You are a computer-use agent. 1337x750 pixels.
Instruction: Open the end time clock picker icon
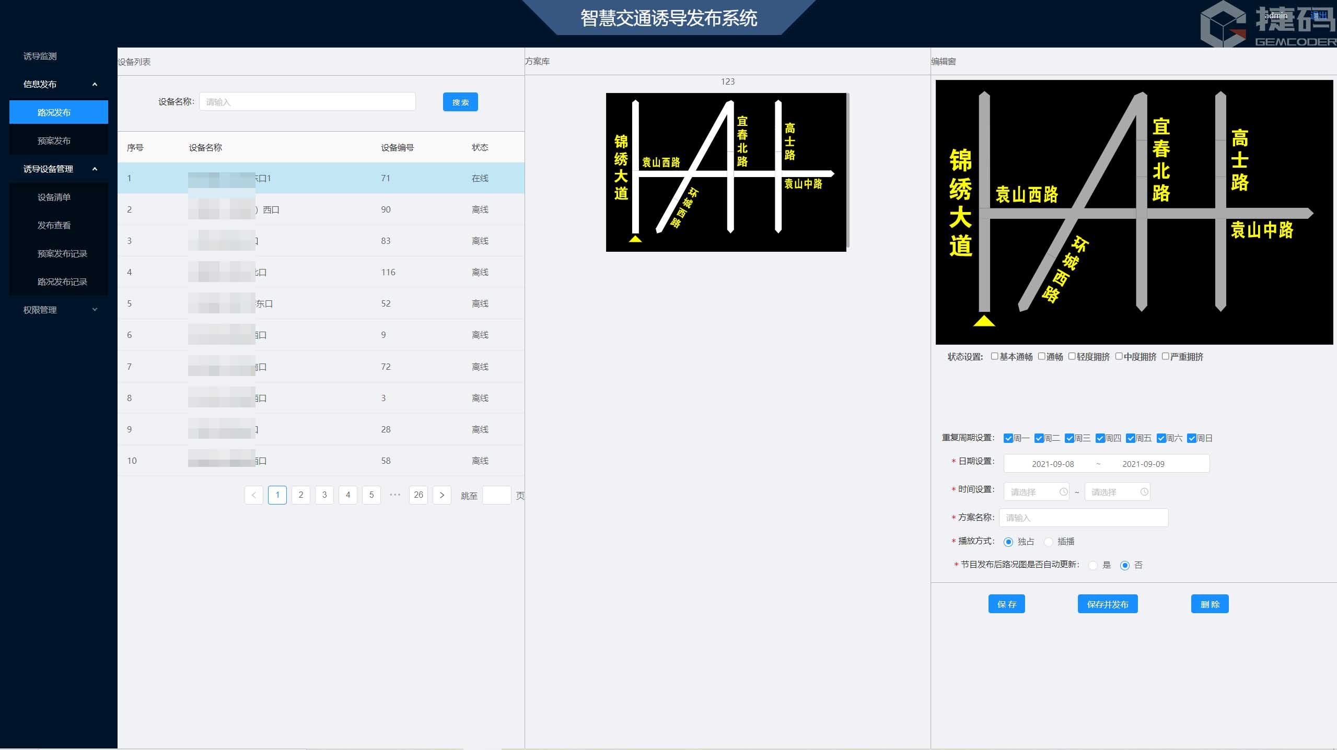click(x=1143, y=491)
